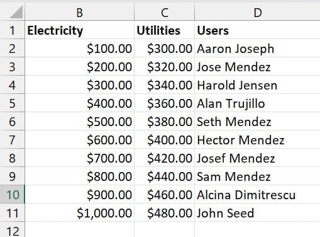This screenshot has height=237, width=320.
Task: Select cell containing $1,000.00
Action: [x=79, y=212]
